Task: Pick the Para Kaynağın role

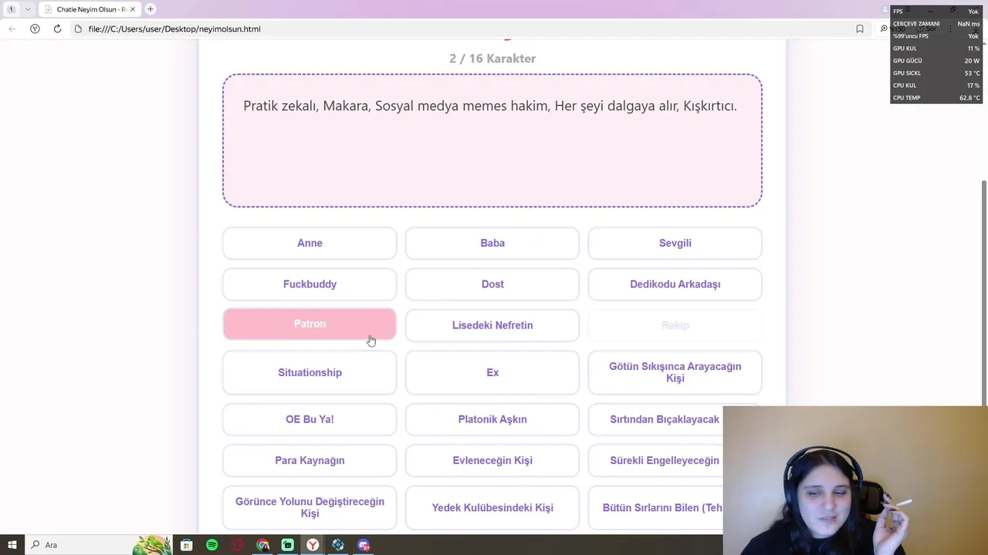Action: [x=310, y=460]
